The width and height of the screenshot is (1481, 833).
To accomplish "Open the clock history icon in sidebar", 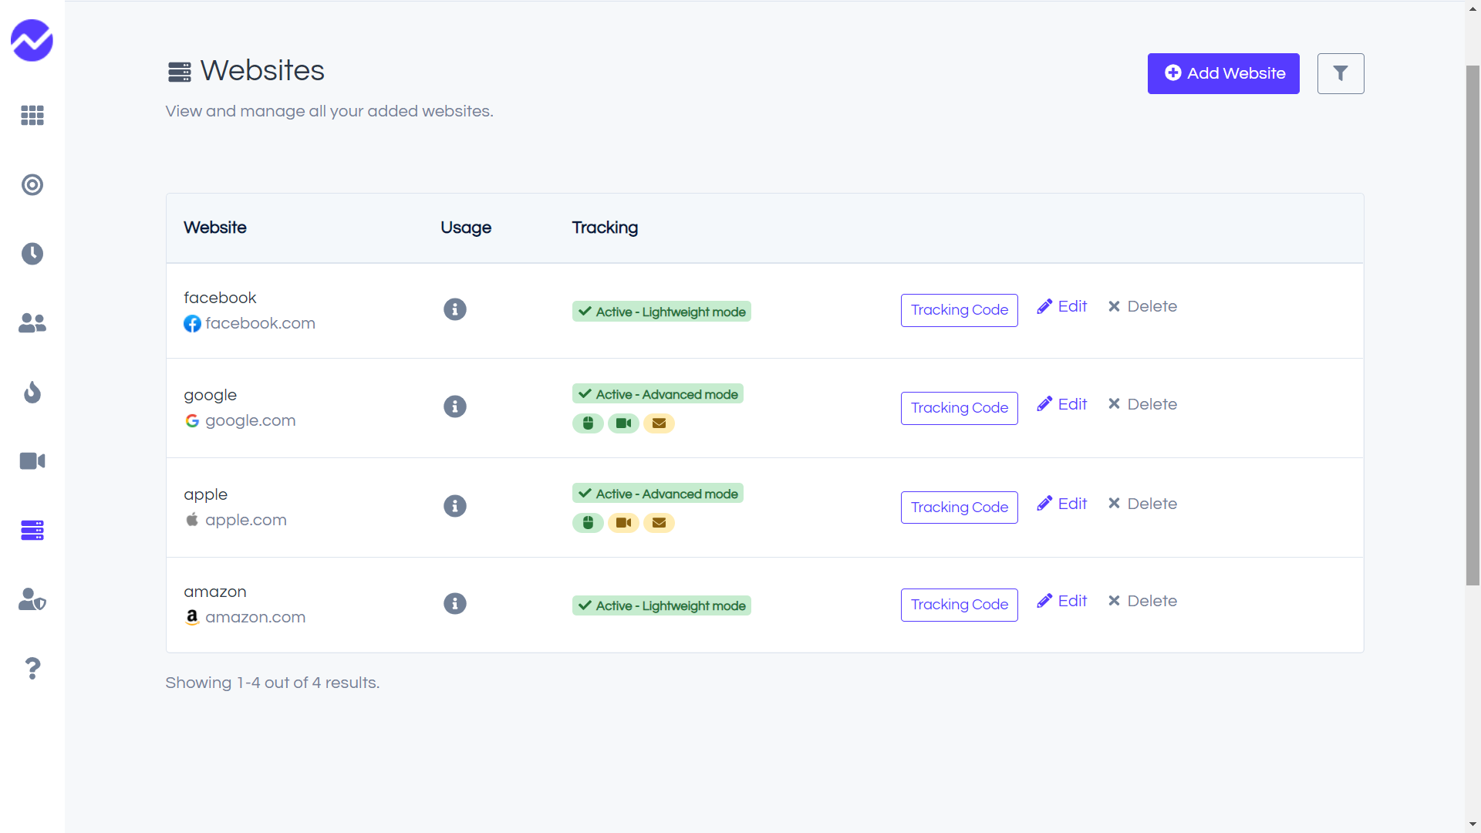I will click(32, 254).
